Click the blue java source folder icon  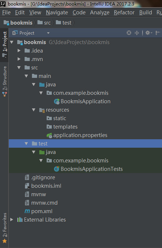point(42,85)
